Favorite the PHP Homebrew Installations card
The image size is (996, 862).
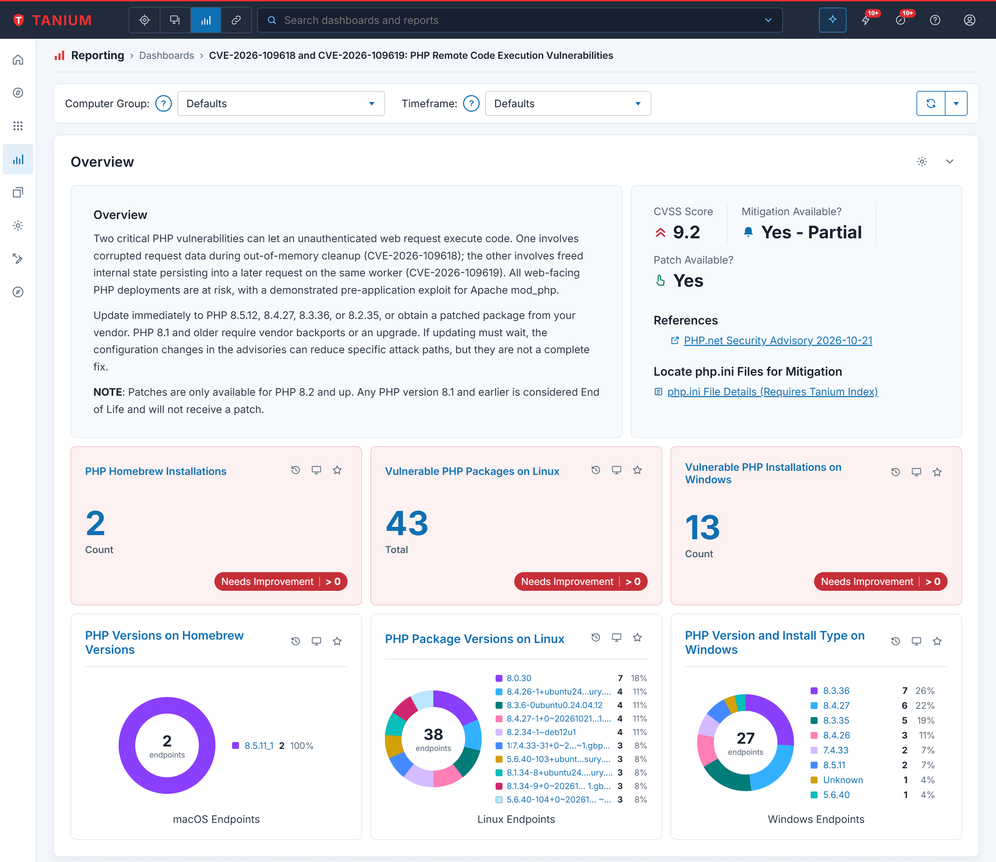[x=337, y=470]
